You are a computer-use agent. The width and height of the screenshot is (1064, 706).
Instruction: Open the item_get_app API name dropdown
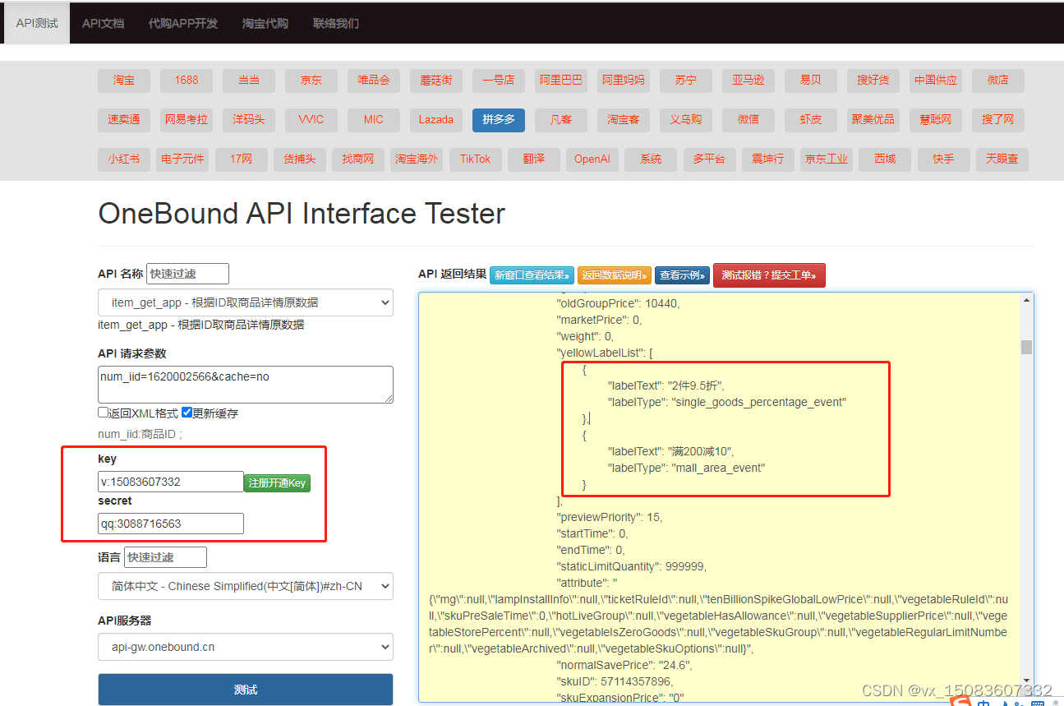coord(246,302)
